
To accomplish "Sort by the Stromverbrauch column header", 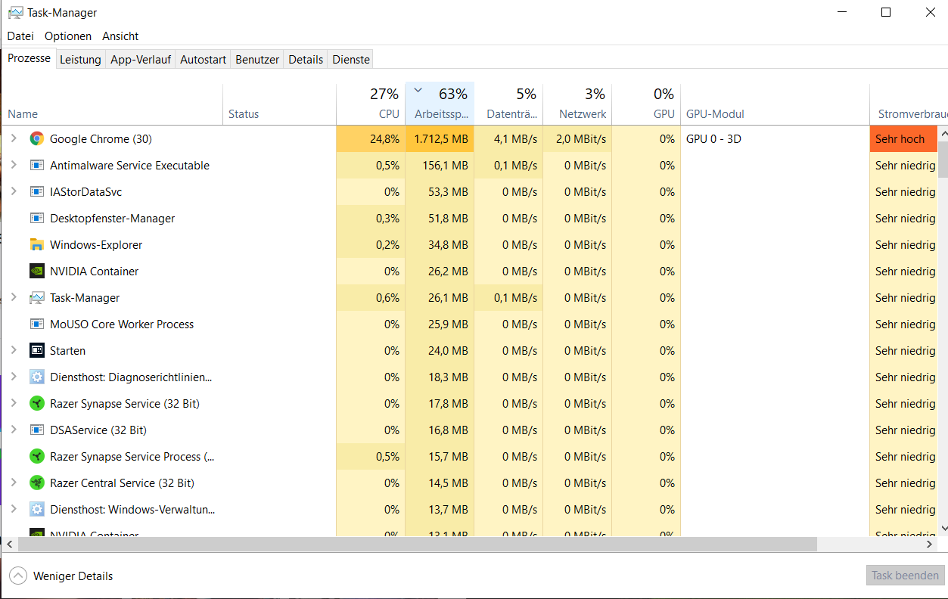I will click(909, 104).
